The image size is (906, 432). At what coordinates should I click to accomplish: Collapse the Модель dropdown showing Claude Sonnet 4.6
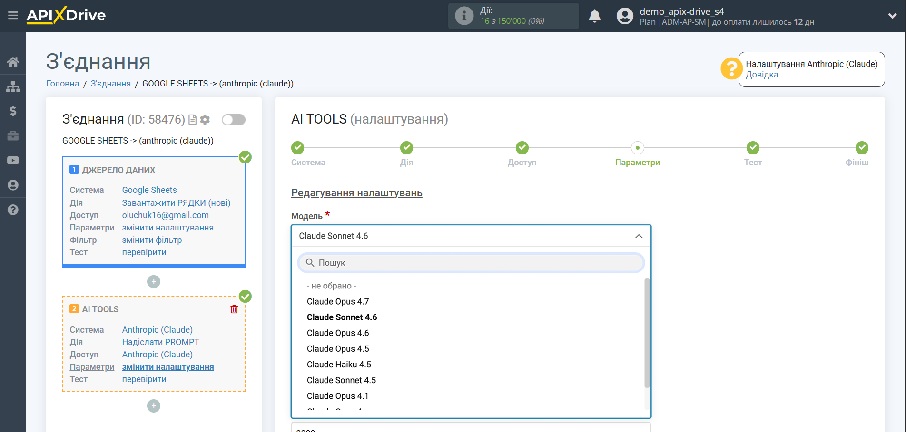coord(471,236)
